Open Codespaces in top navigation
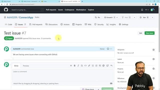 [69, 10]
